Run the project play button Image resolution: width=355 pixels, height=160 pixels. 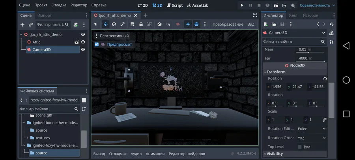coord(242,5)
